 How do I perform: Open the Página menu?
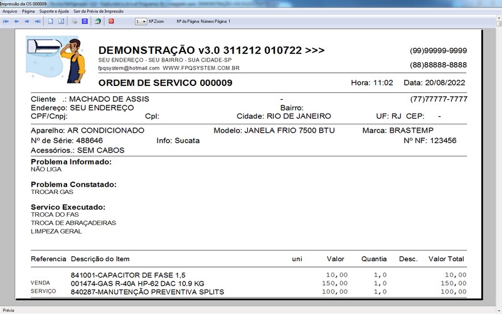coord(28,11)
